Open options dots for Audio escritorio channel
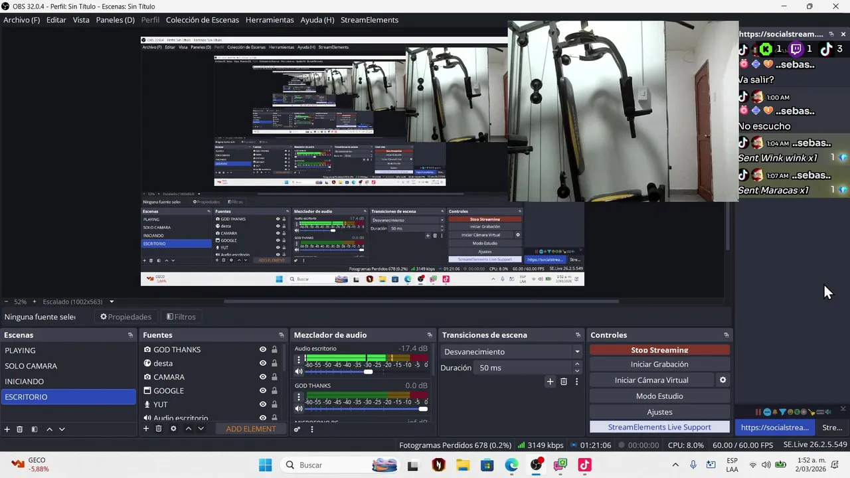Image resolution: width=850 pixels, height=478 pixels. 298,358
